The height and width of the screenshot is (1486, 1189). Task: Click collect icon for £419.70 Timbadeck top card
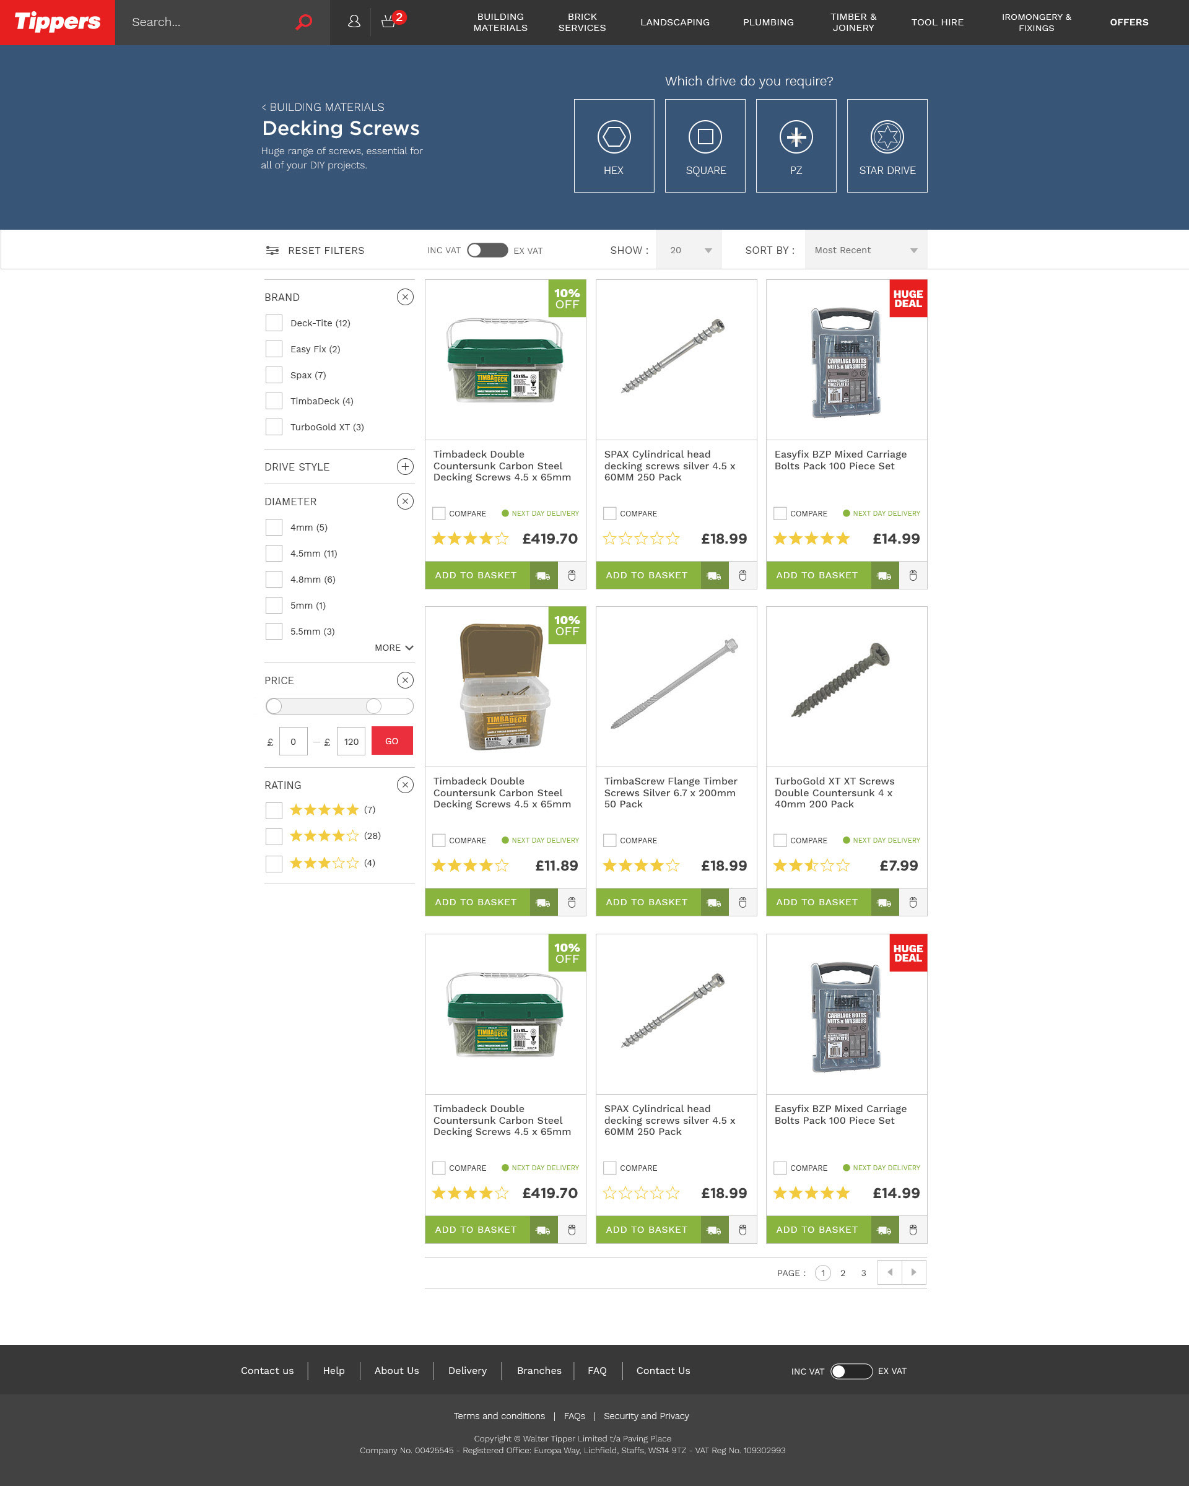572,575
